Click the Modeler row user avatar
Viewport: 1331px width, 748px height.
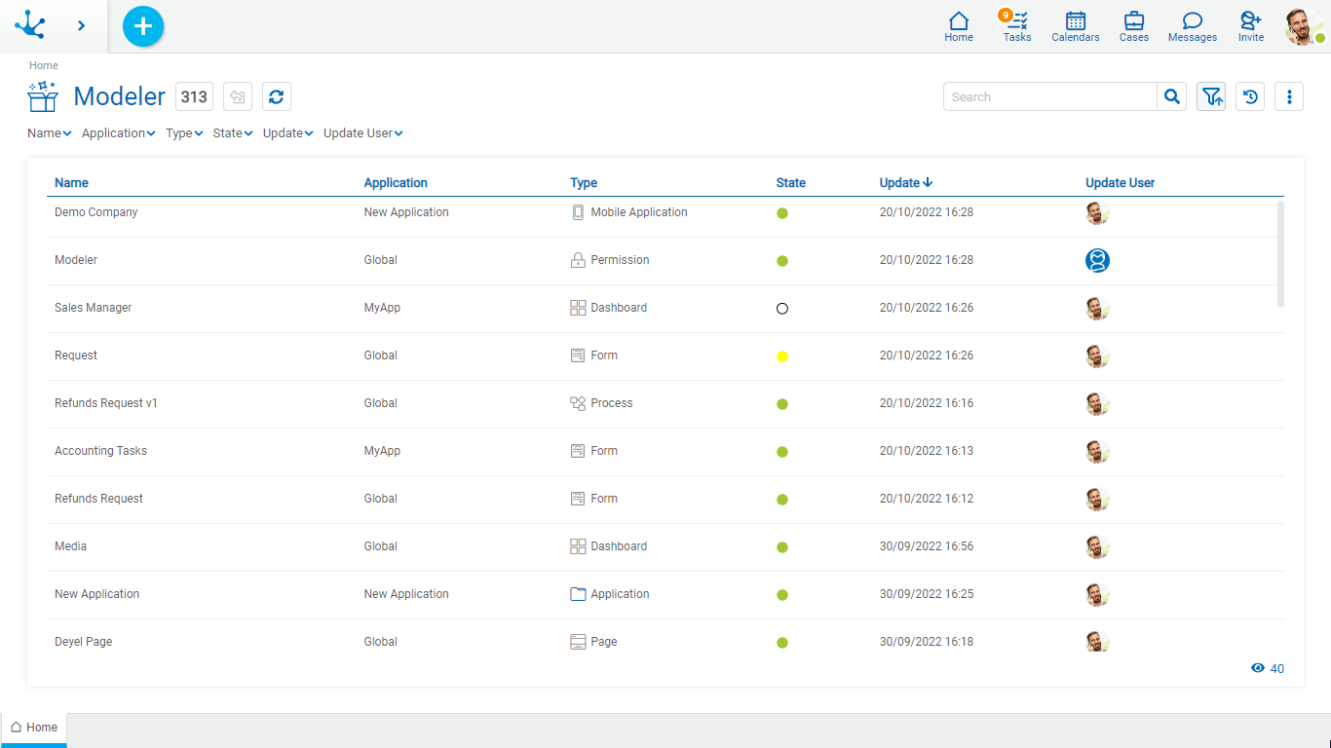coord(1098,260)
